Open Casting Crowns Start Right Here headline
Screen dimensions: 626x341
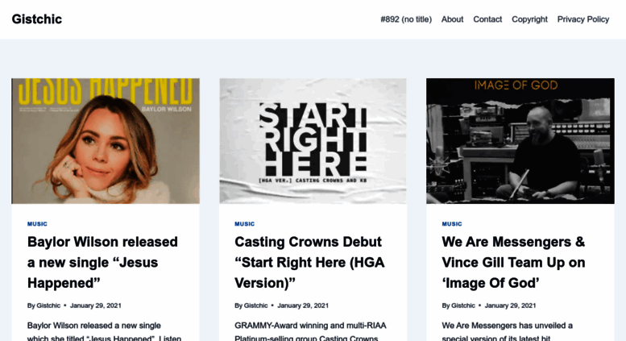click(310, 262)
